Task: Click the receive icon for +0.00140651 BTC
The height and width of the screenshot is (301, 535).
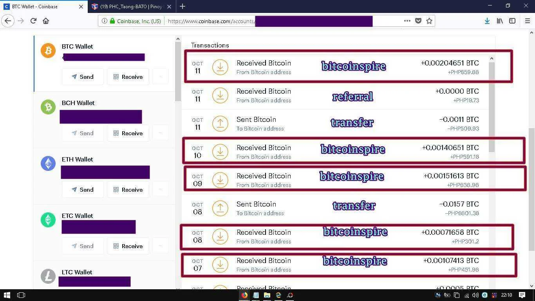Action: point(220,152)
